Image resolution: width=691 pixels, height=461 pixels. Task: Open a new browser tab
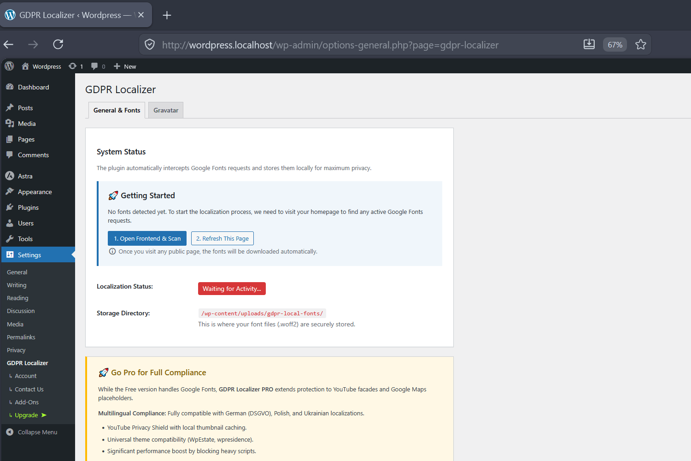click(x=167, y=15)
